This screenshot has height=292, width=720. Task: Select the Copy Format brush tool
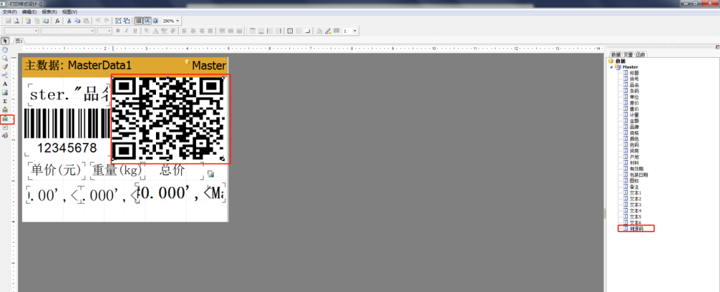tap(5, 67)
